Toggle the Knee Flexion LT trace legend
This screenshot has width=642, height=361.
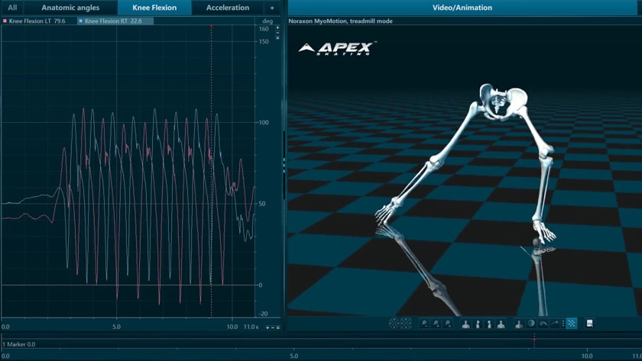(34, 21)
